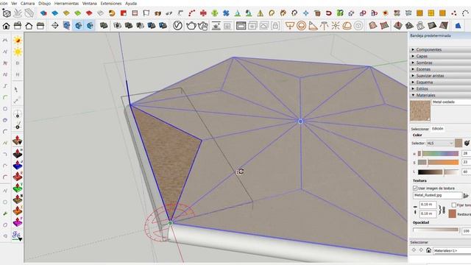The image size is (471, 265).
Task: Click the Fo text tool icon
Action: [x=17, y=236]
